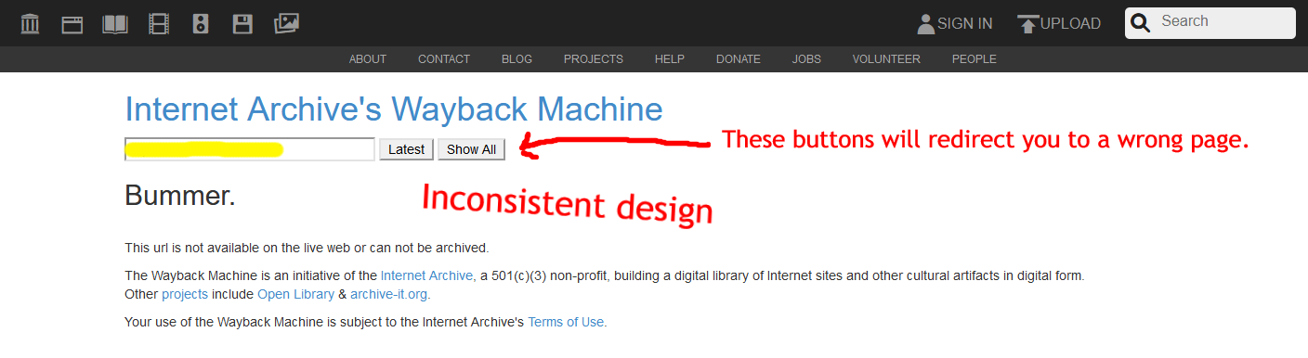
Task: Click the Bummer. heading text
Action: [x=180, y=197]
